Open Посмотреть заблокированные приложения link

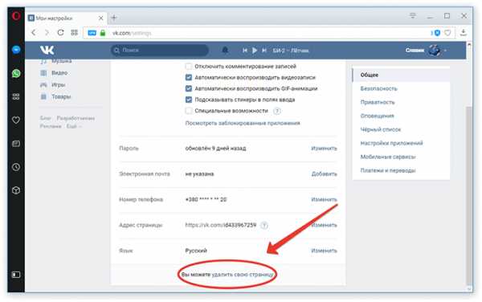click(x=243, y=123)
